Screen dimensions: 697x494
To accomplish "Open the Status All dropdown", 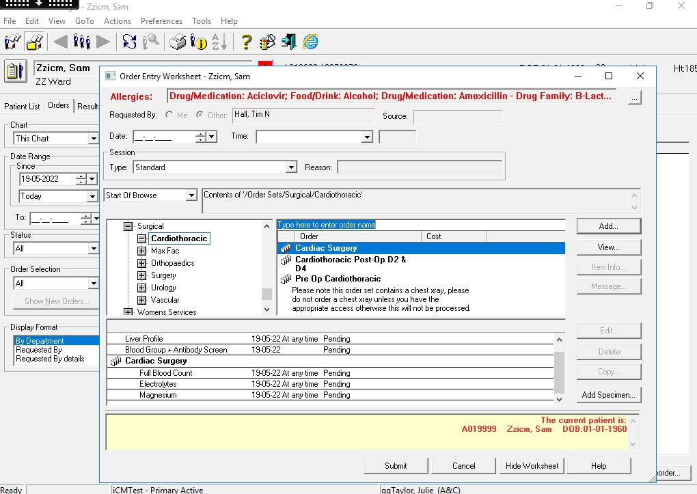I will pos(93,249).
